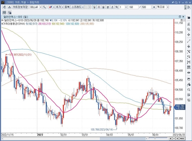This screenshot has width=192, height=141.
Task: Click the 60-period SMA olive value label
Action: click(x=58, y=24)
